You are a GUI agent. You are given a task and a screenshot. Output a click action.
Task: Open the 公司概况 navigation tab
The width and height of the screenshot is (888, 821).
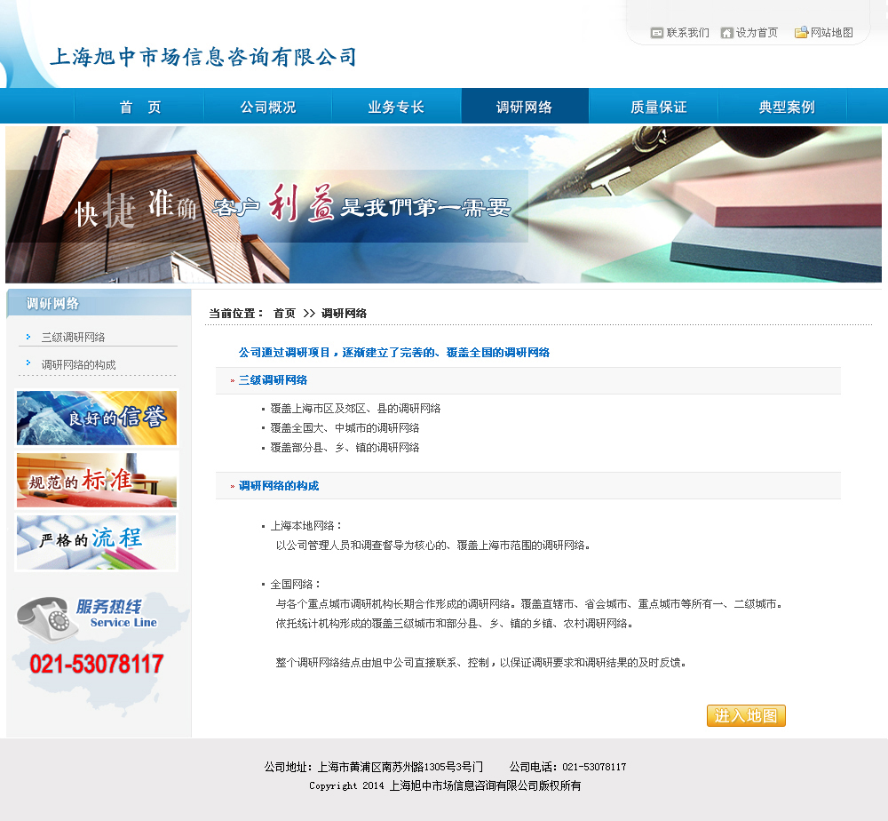(267, 107)
